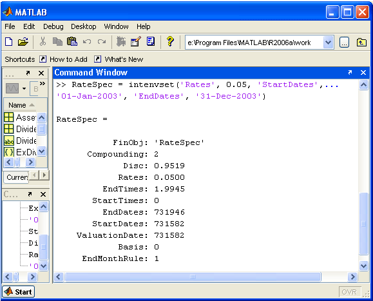
Task: Open the Debug menu
Action: [x=53, y=26]
